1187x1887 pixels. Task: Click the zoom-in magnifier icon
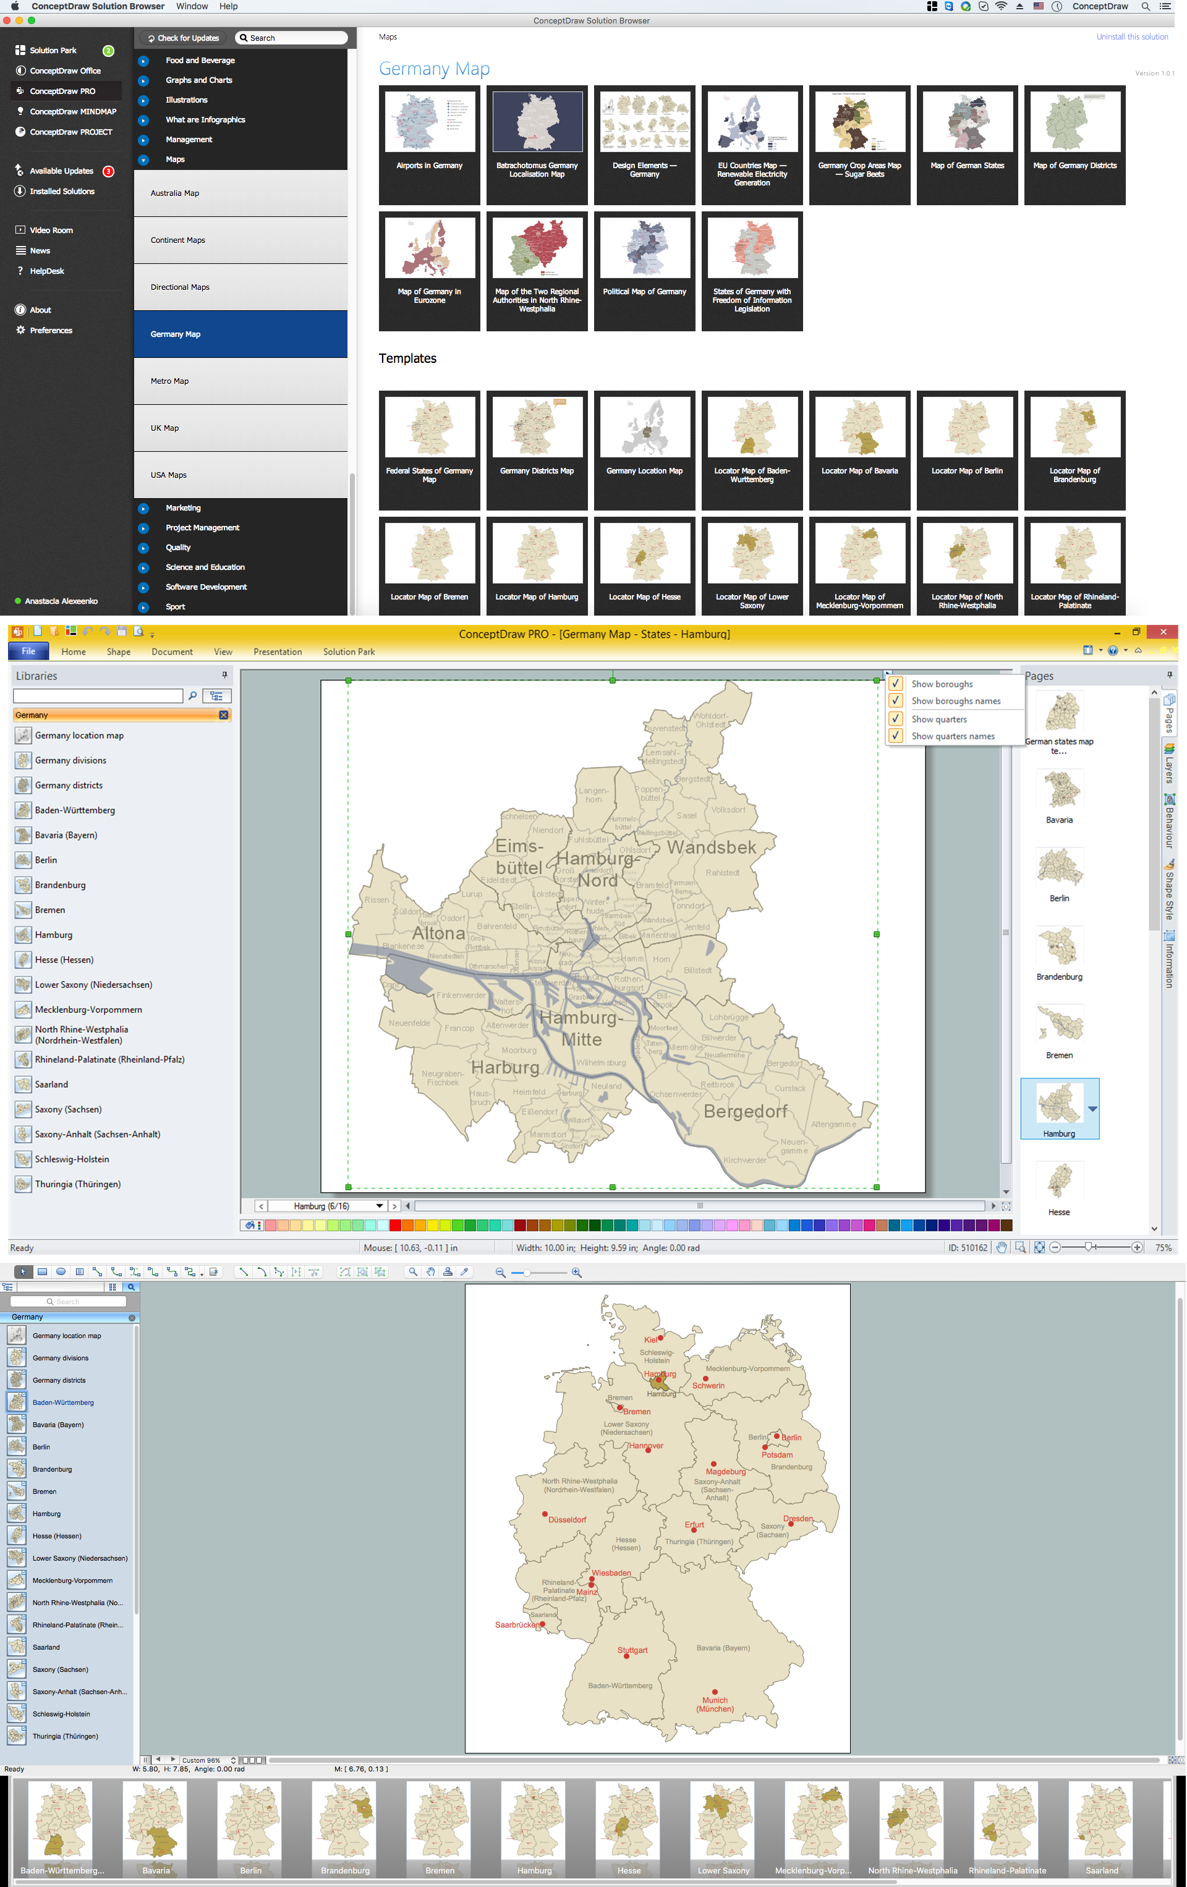point(576,1273)
